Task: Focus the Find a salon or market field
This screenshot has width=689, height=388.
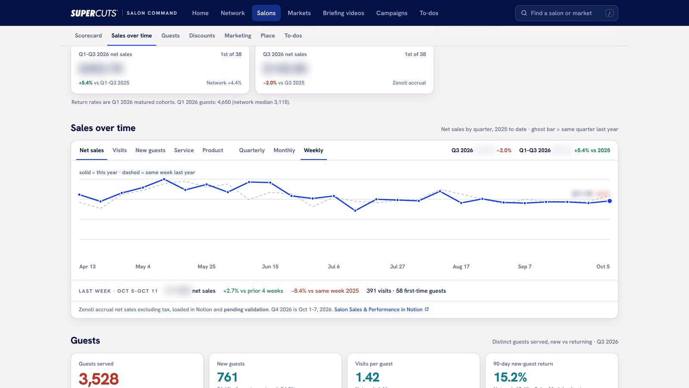Action: coord(567,13)
